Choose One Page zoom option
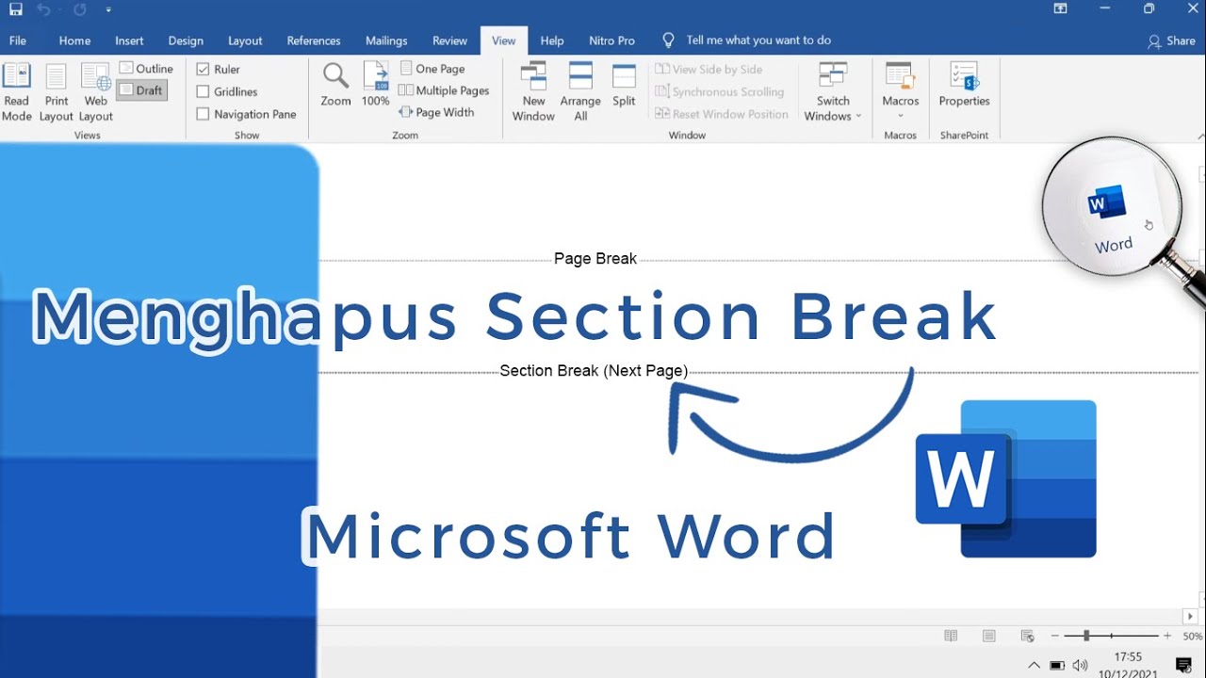Screen dimensions: 1206x678 (432, 69)
